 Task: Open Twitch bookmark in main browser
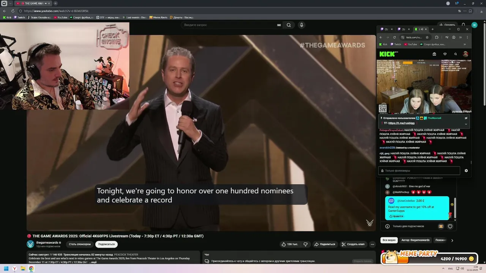point(19,17)
